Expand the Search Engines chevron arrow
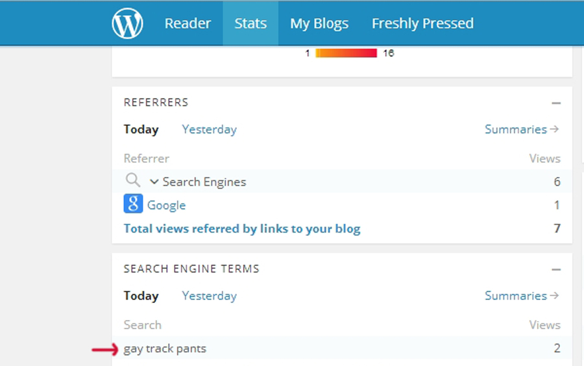 pos(154,182)
